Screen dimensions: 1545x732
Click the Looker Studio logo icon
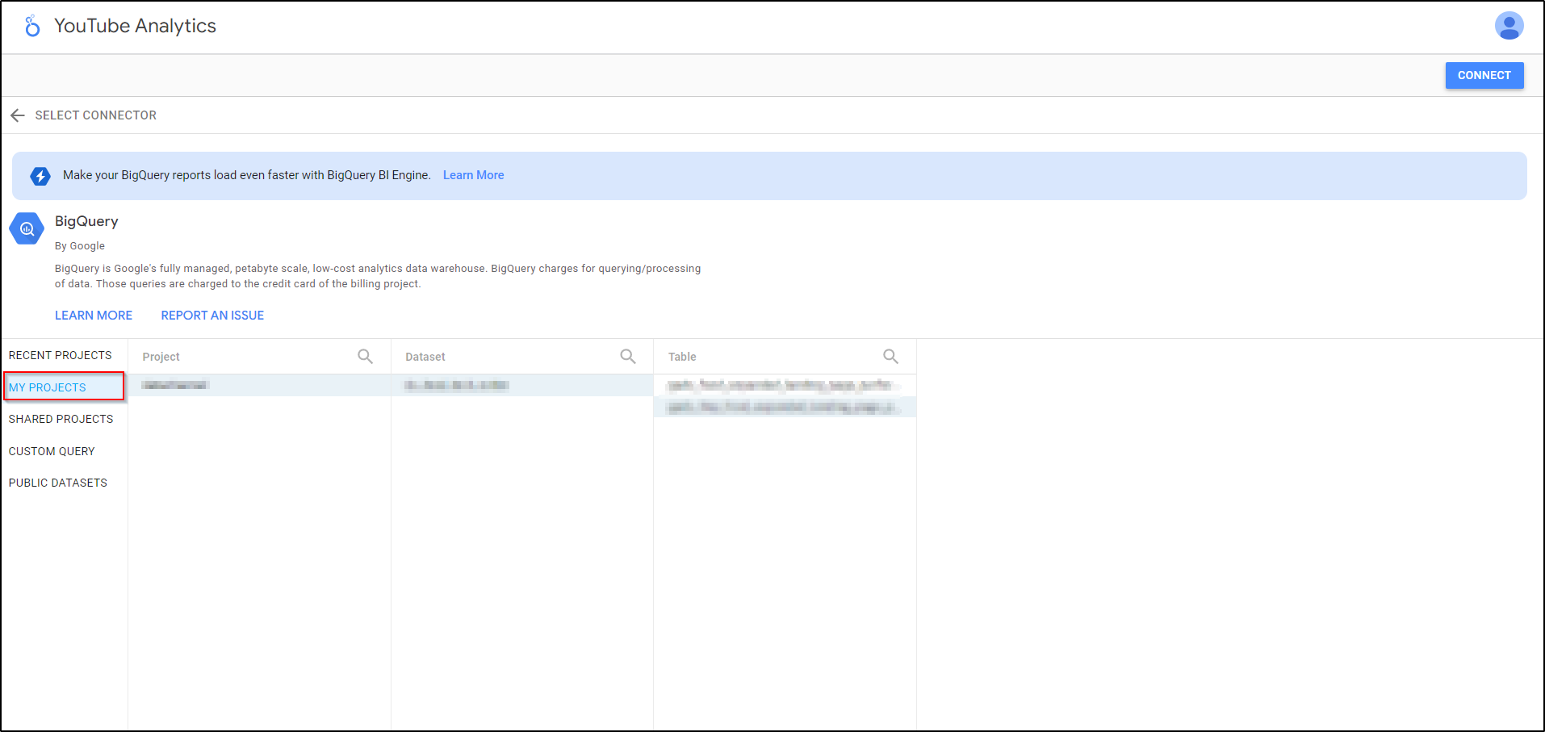[x=32, y=26]
